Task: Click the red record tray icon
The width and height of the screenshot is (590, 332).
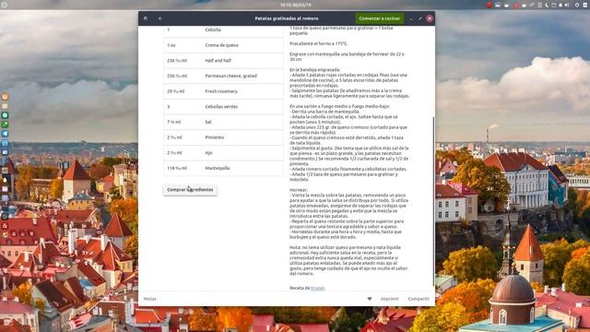Action: (490, 5)
